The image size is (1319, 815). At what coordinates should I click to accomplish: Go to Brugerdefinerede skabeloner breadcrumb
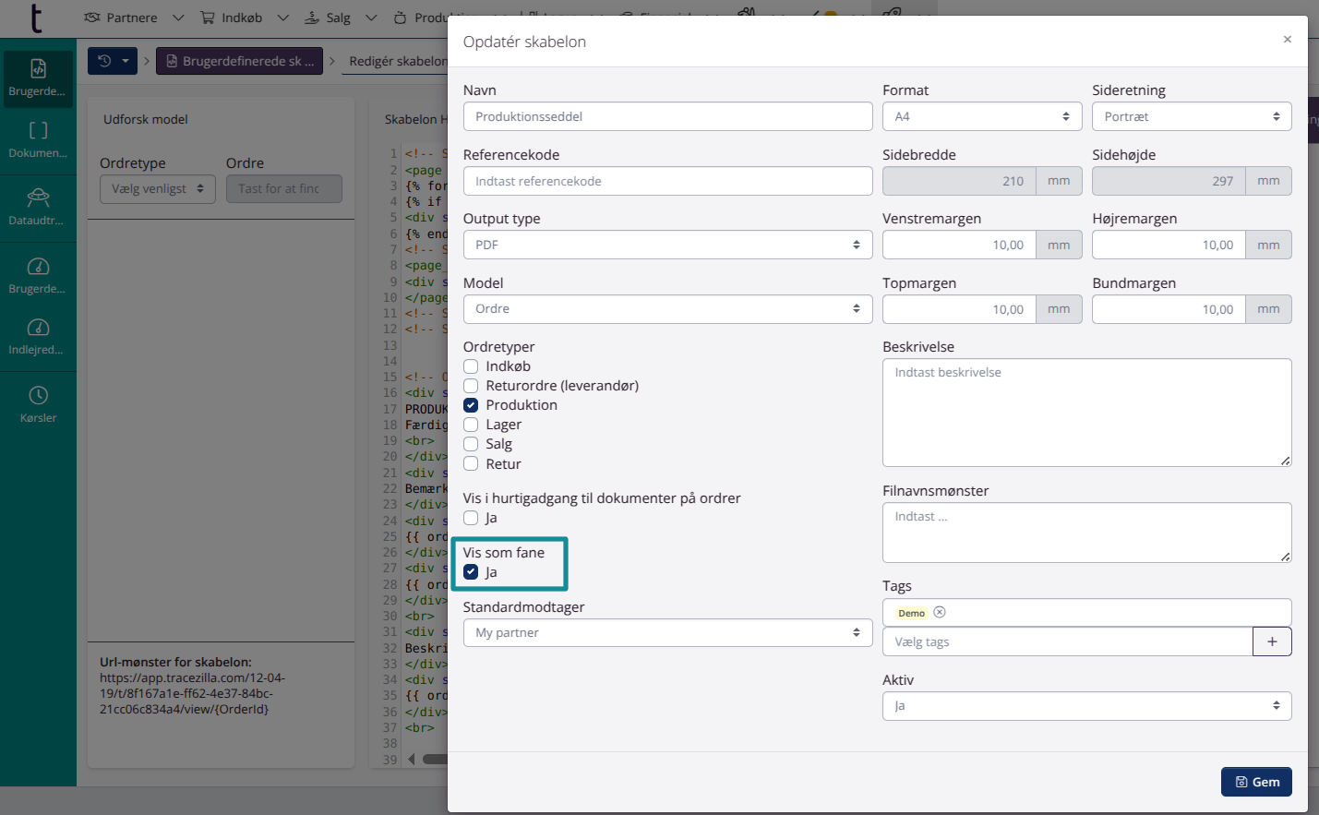click(x=239, y=61)
